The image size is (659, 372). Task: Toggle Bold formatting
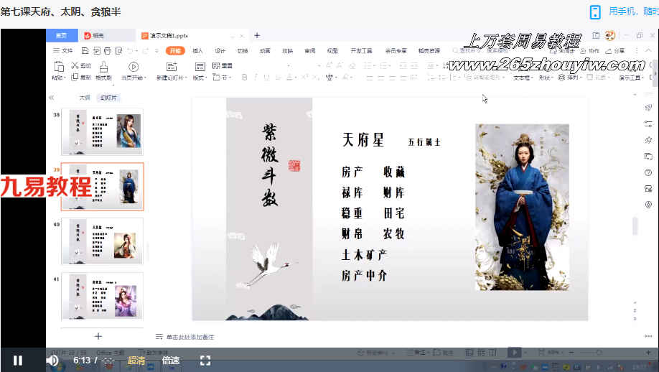tap(245, 78)
